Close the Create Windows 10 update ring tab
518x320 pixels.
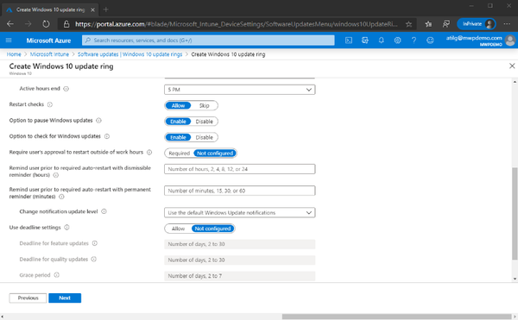[93, 9]
